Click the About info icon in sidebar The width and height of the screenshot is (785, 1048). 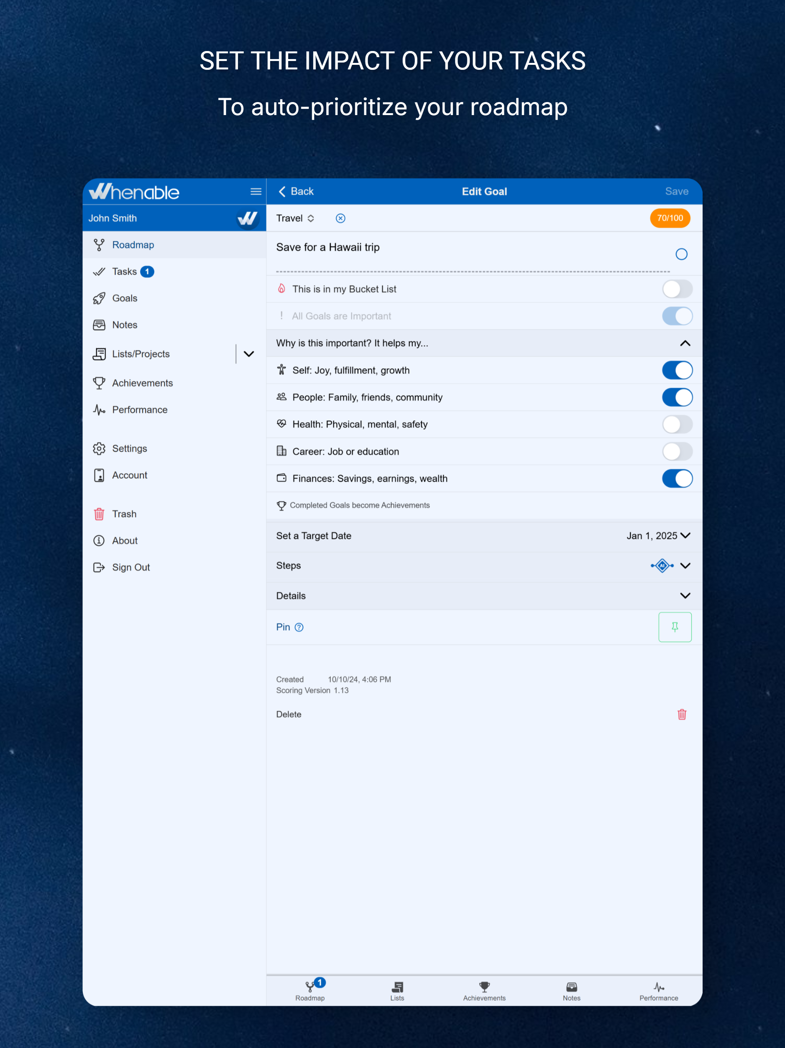click(x=99, y=540)
